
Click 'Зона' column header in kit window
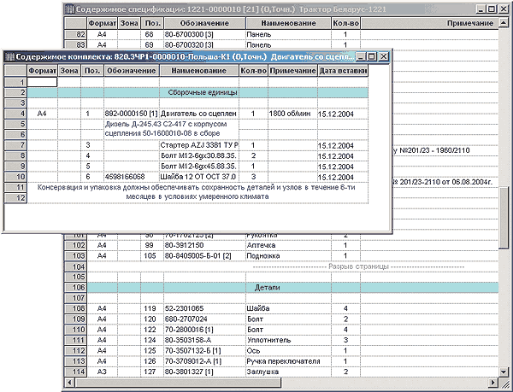(x=69, y=71)
